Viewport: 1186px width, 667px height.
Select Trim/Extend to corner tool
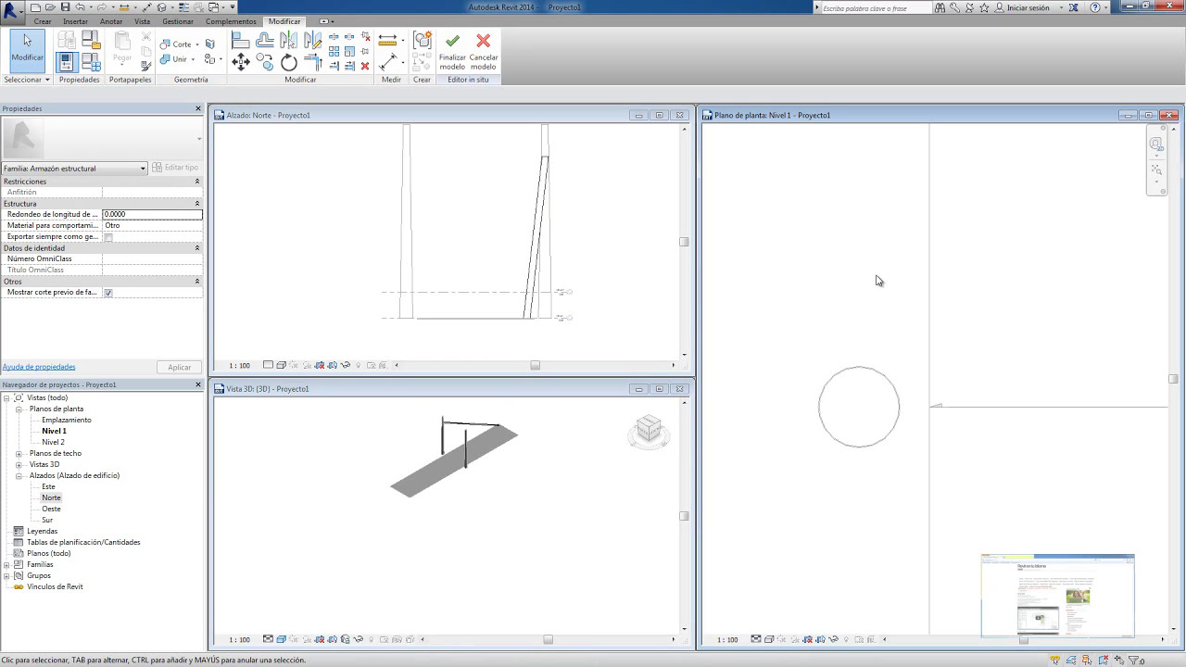click(312, 62)
